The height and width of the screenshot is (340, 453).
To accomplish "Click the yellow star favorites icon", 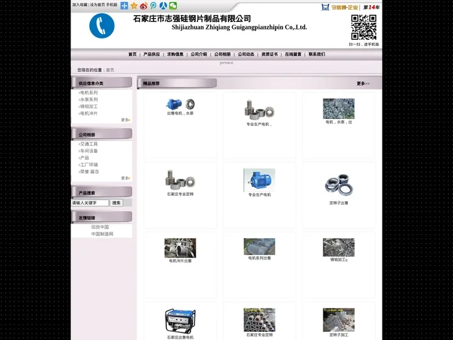I will click(x=134, y=6).
